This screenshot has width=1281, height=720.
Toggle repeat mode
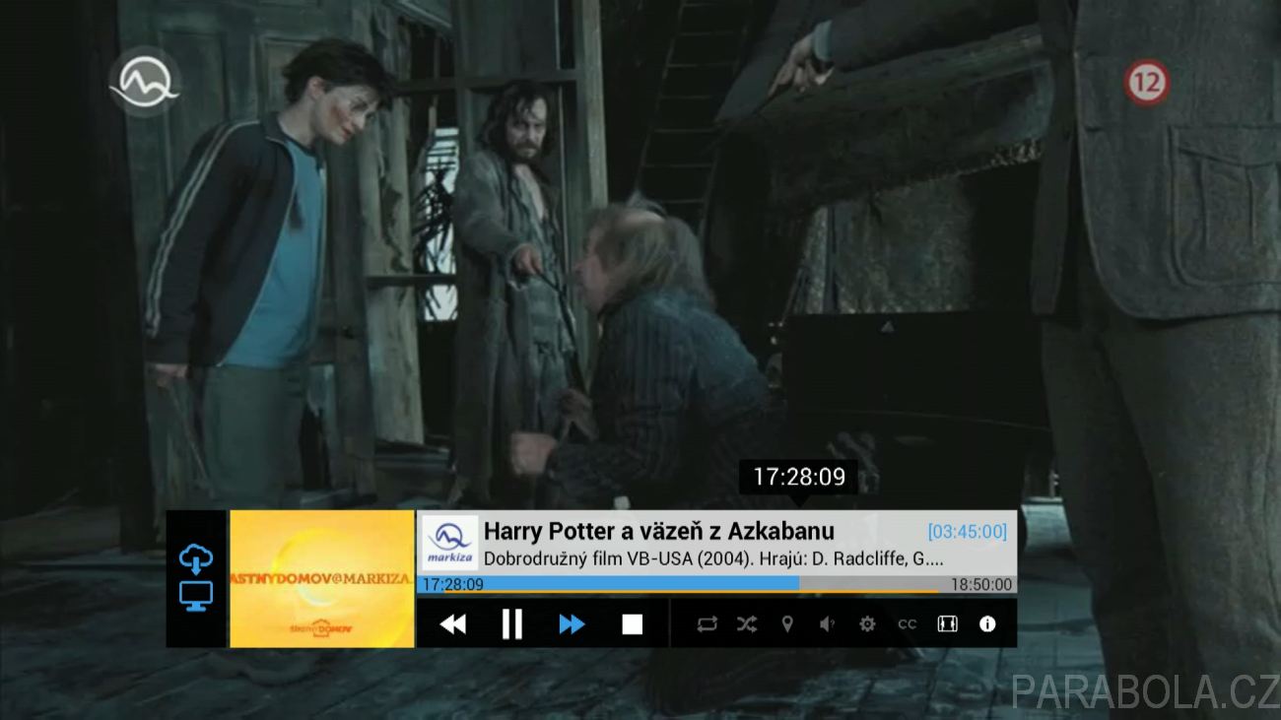(x=707, y=624)
